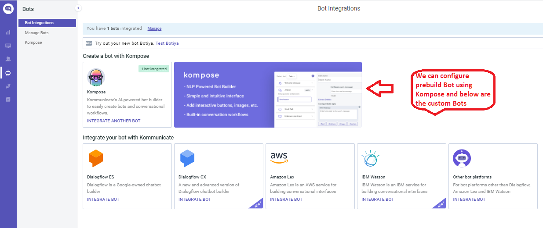Screen dimensions: 543x228
Task: Integrate bot for Dialogflow ES
Action: pyautogui.click(x=103, y=199)
